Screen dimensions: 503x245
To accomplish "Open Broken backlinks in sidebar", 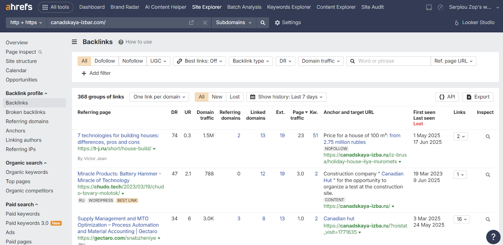I will tap(25, 112).
